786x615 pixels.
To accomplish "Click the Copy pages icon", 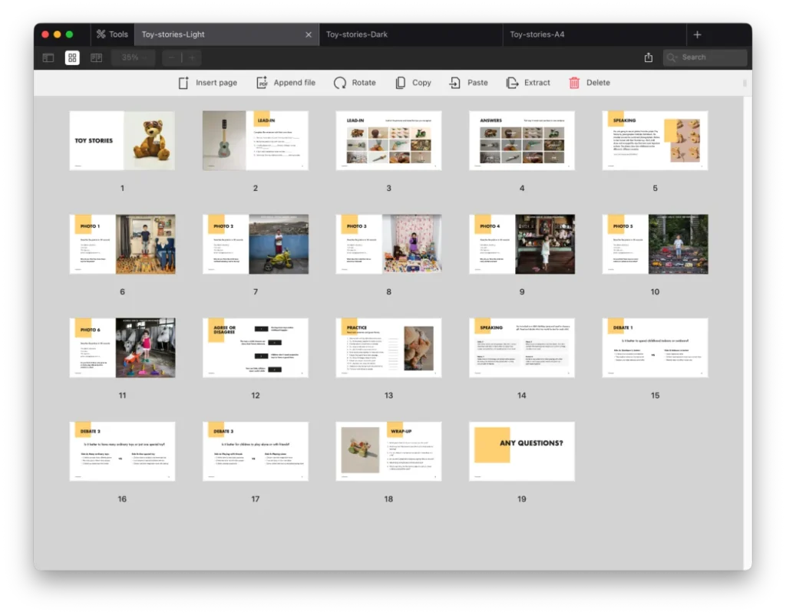I will click(401, 83).
